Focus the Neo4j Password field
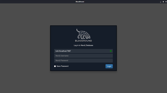Viewport: 167px width, 93px height. [83, 60]
